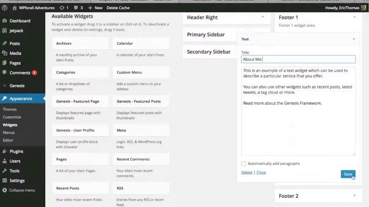Image resolution: width=369 pixels, height=207 pixels.
Task: Click the Settings icon
Action: coord(5,181)
